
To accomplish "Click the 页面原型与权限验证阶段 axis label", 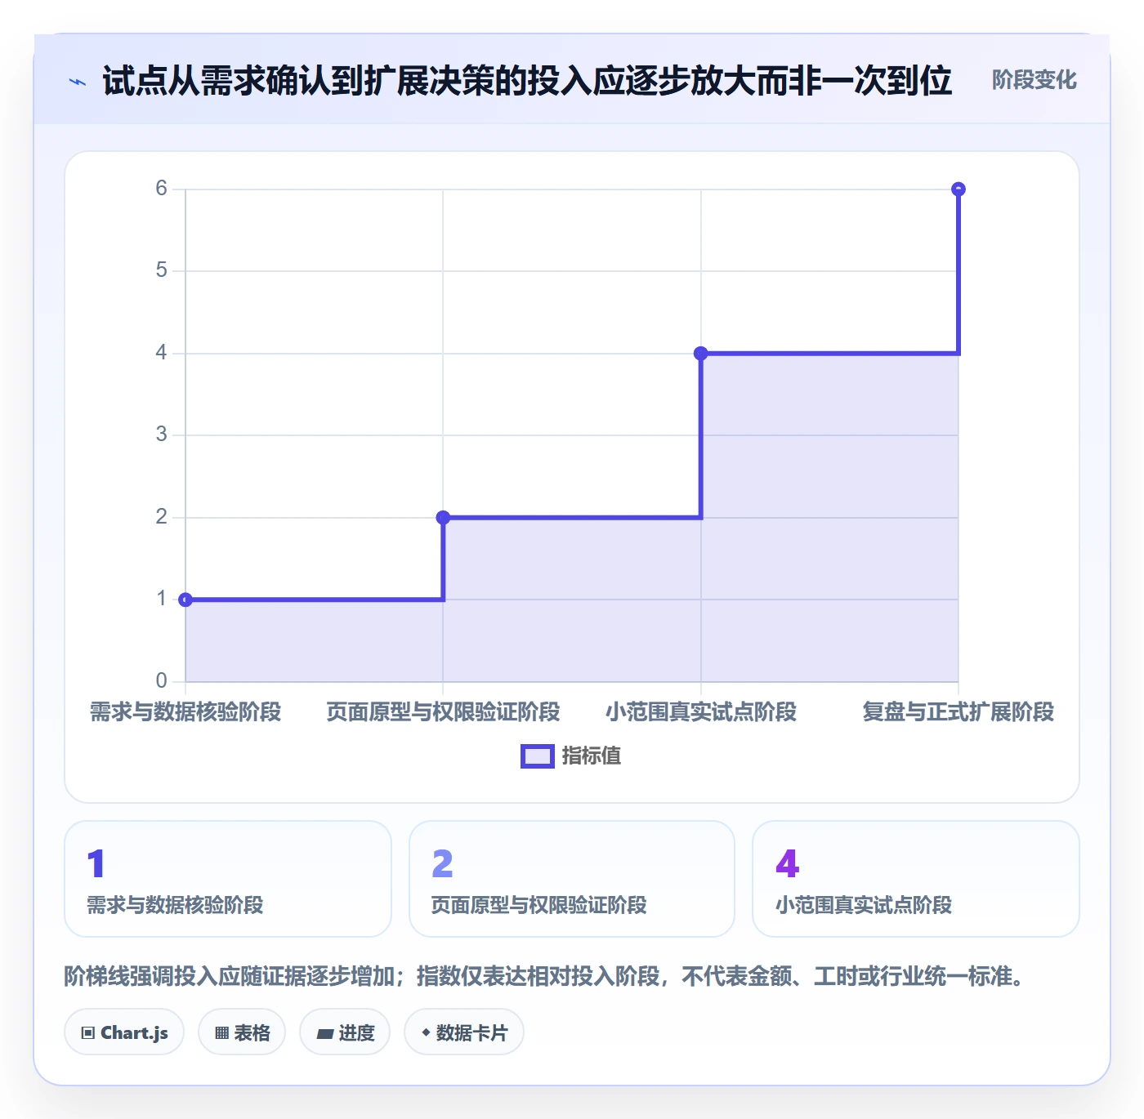I will point(443,711).
